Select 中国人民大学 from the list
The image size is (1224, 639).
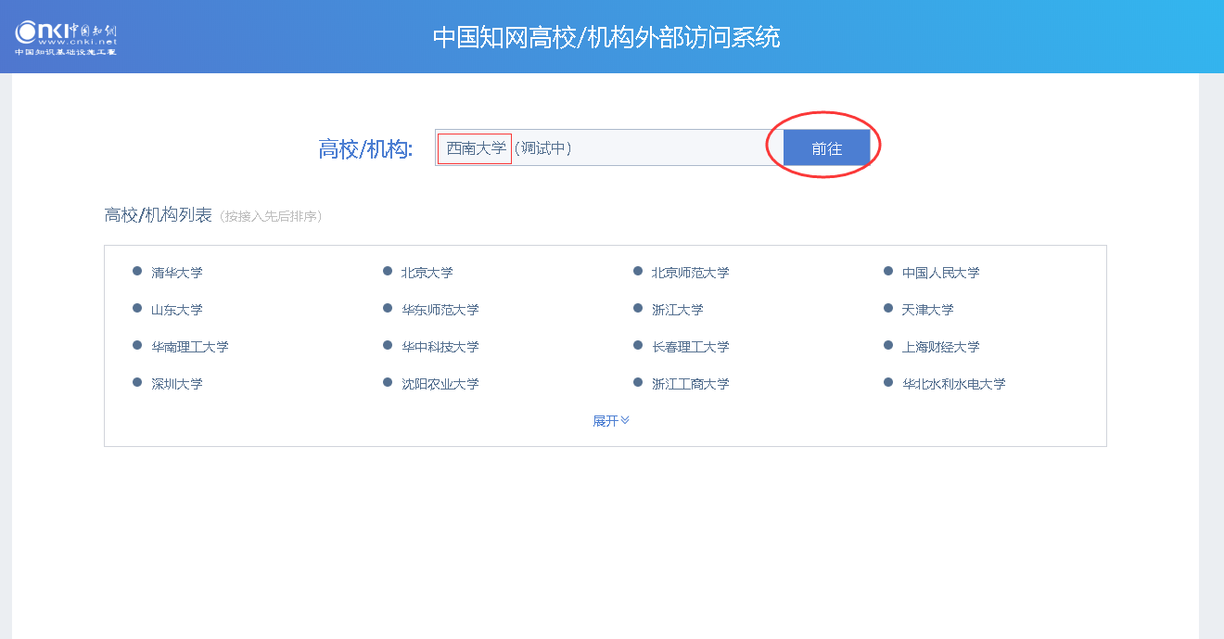click(940, 273)
